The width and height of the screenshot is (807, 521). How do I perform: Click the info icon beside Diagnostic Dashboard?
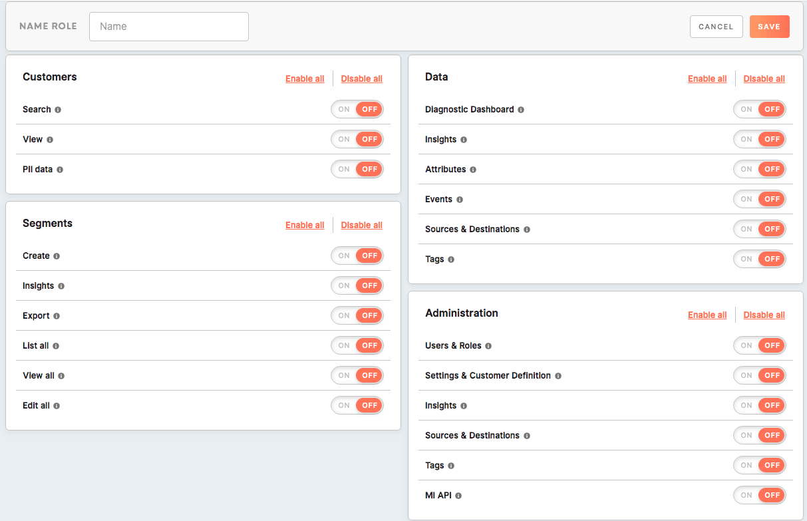[x=521, y=110]
